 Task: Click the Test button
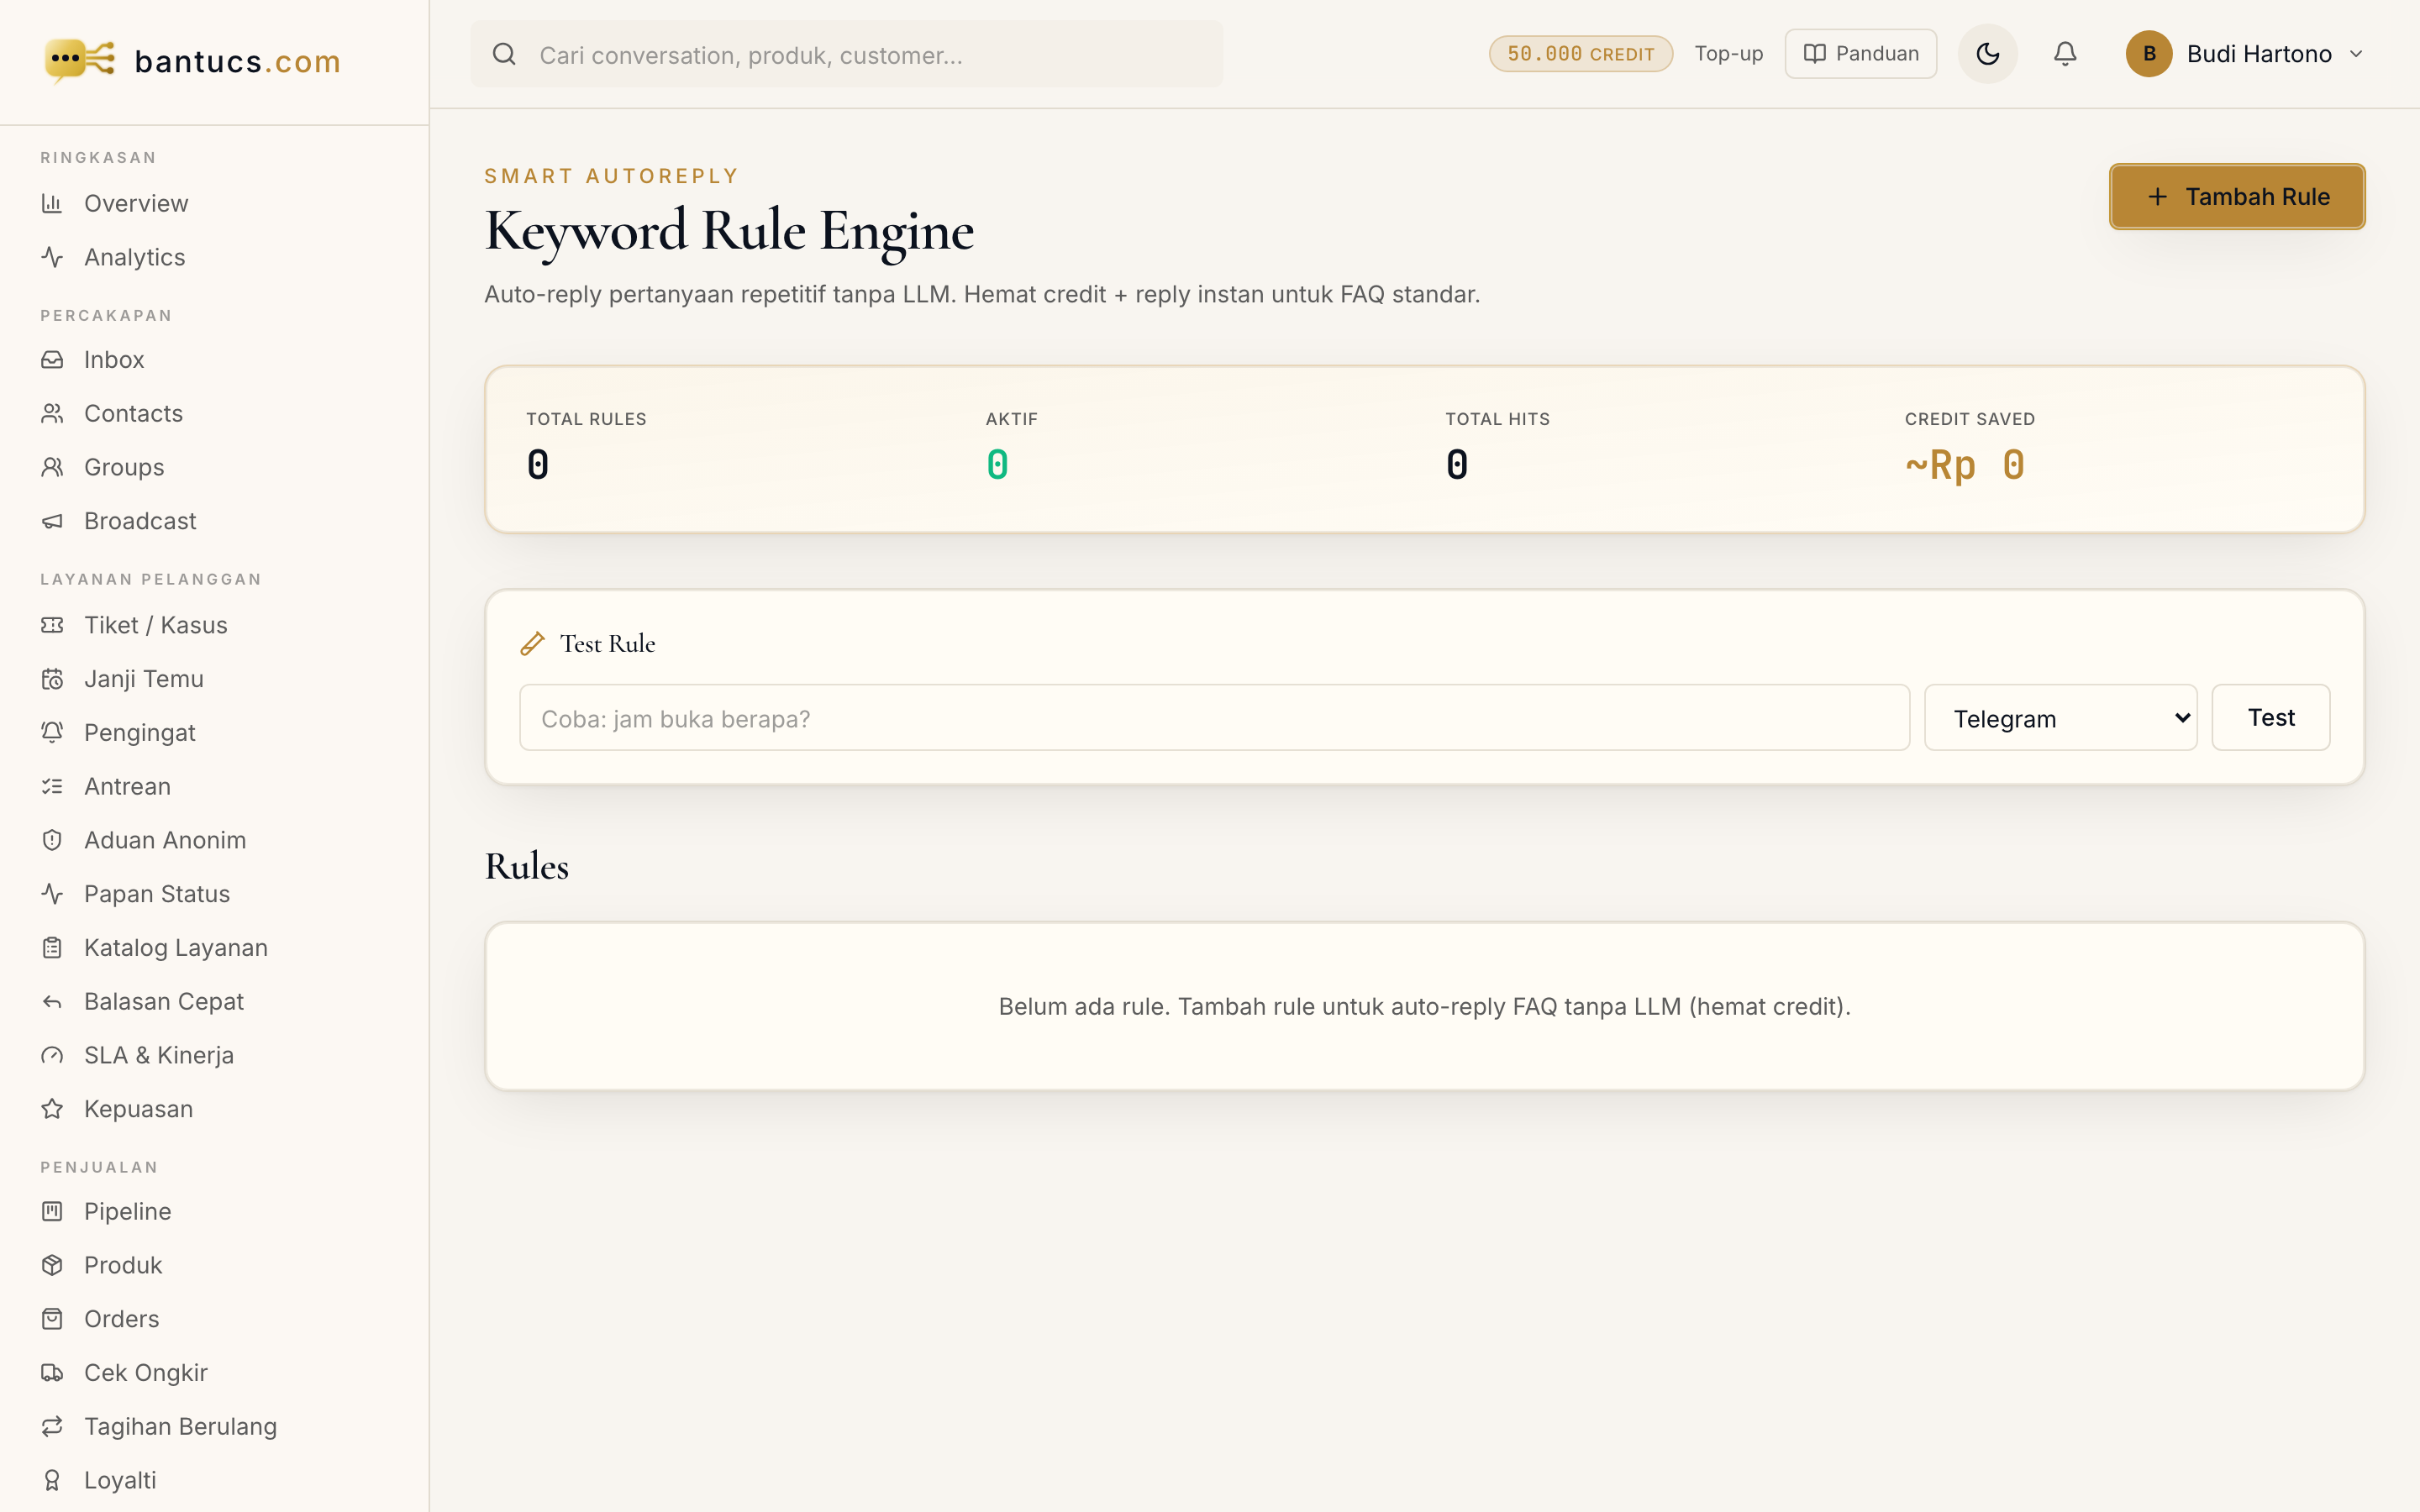tap(2271, 717)
